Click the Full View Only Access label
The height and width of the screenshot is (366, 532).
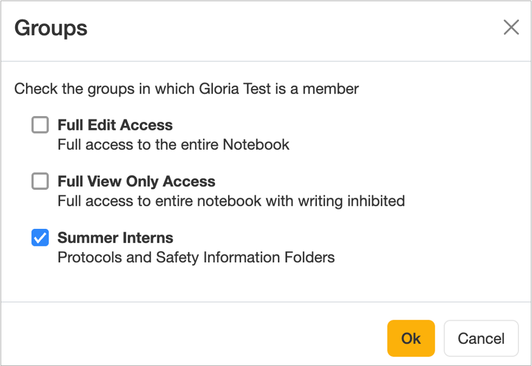point(136,181)
